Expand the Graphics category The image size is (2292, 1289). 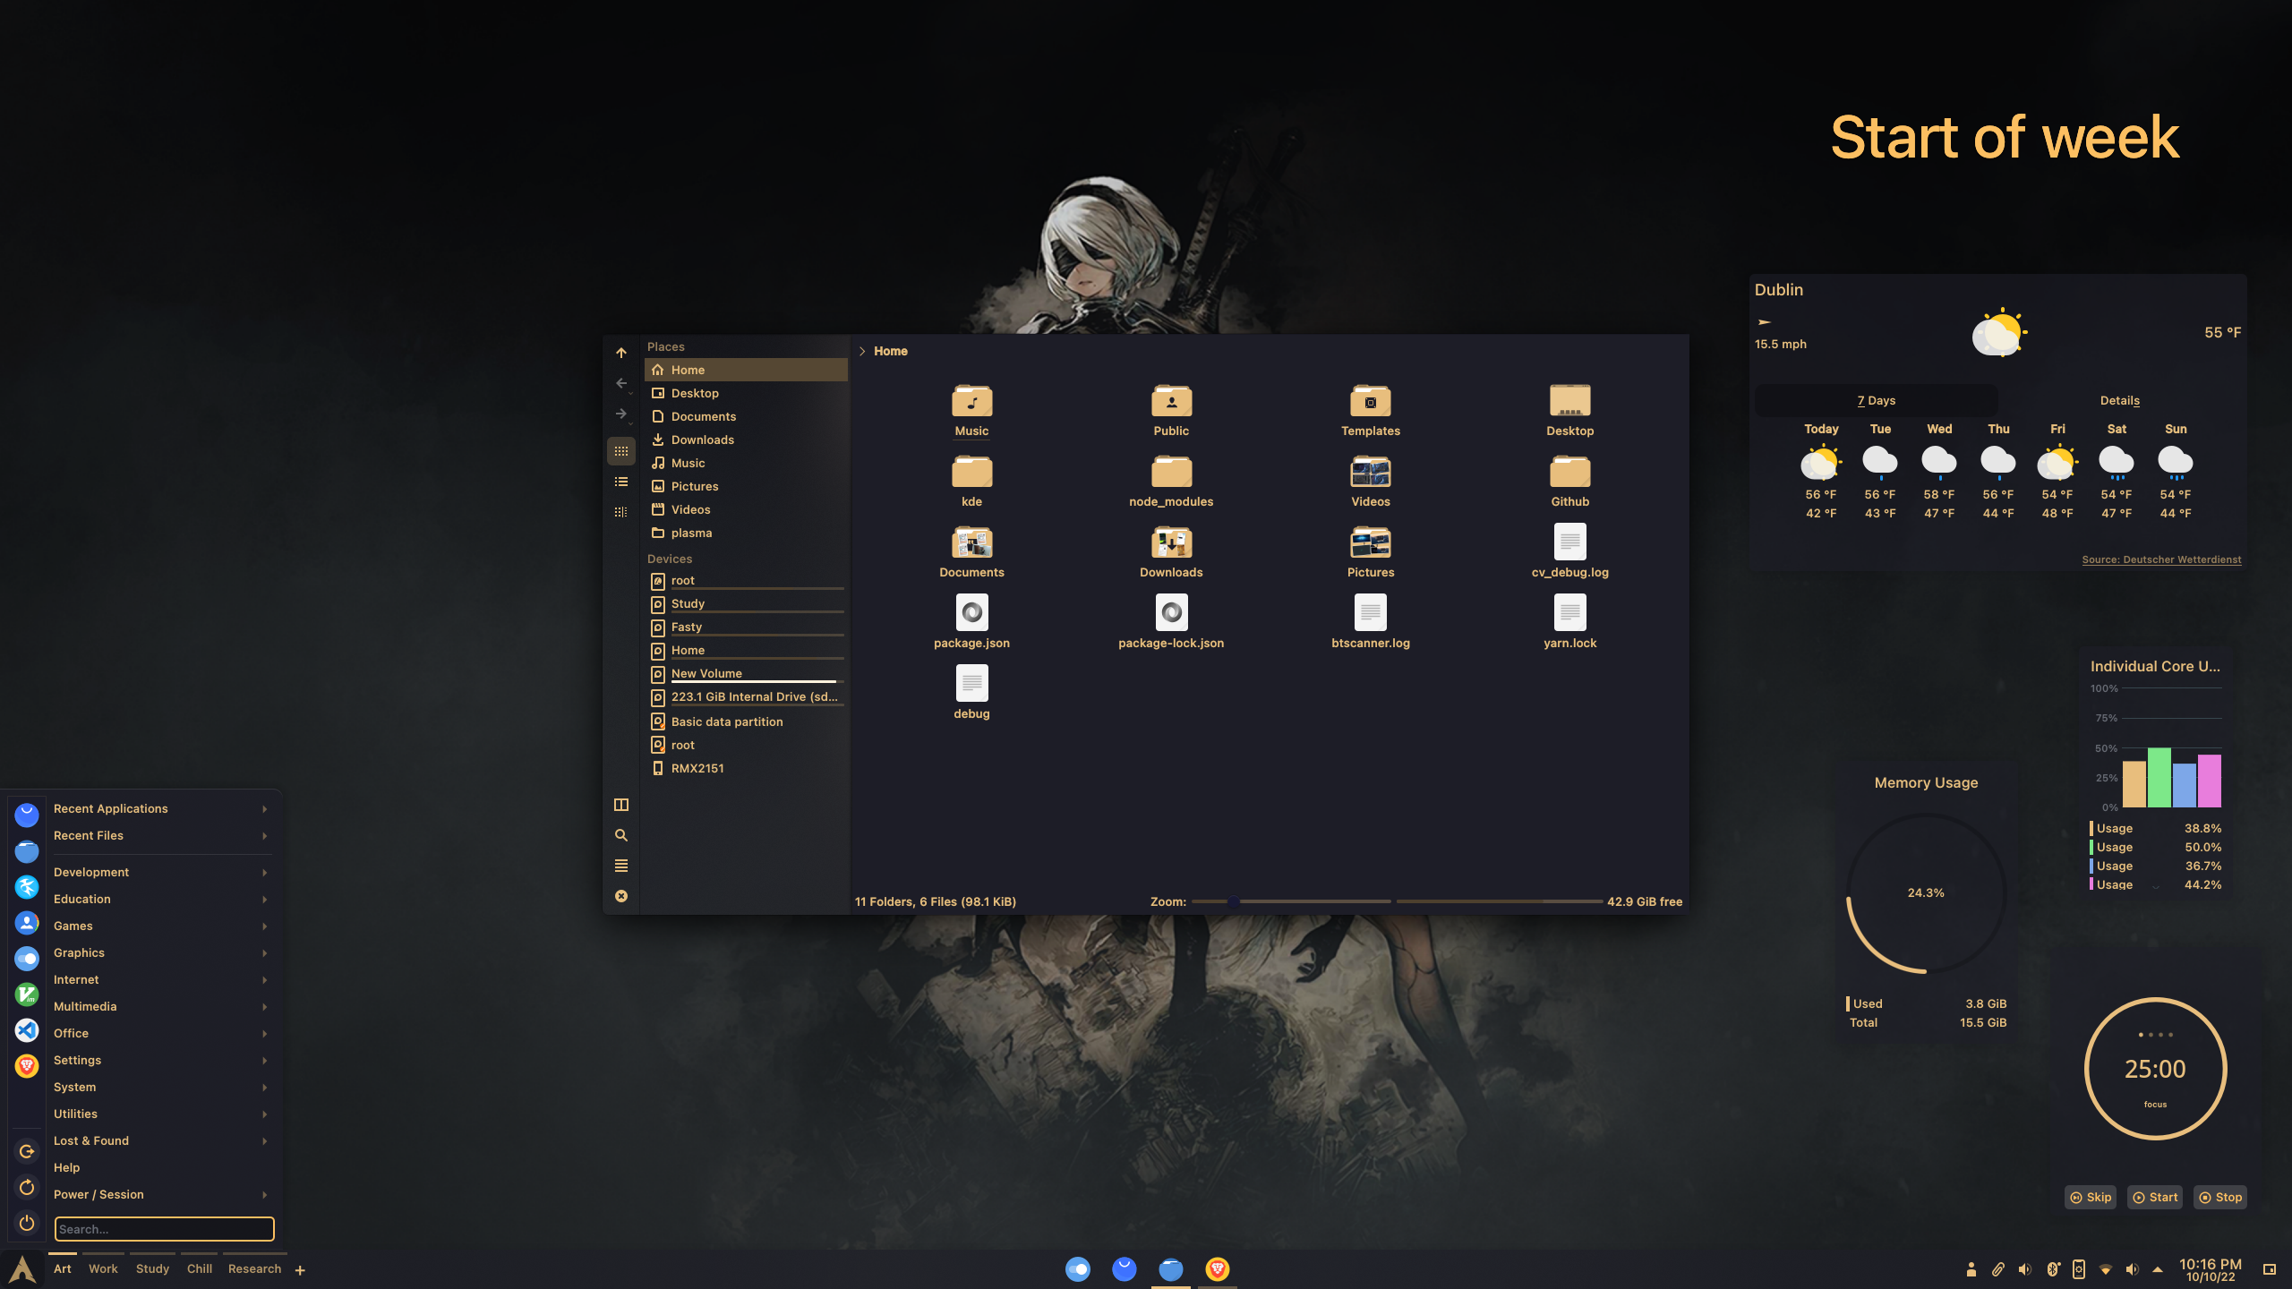point(160,952)
